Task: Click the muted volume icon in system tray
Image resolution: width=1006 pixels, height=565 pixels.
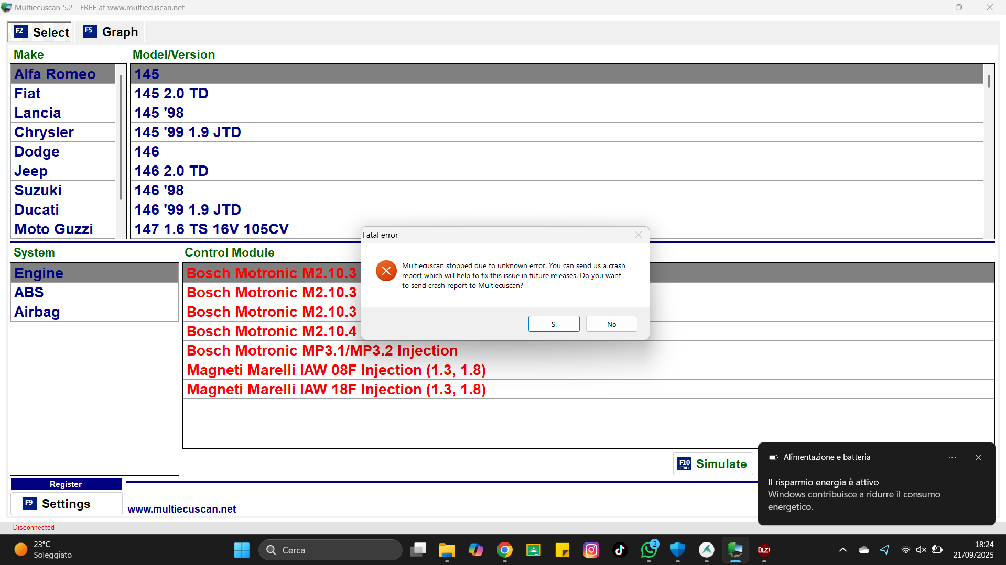Action: [921, 550]
